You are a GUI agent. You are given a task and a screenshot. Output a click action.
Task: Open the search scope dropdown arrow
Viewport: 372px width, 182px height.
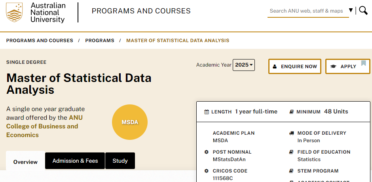pos(351,10)
